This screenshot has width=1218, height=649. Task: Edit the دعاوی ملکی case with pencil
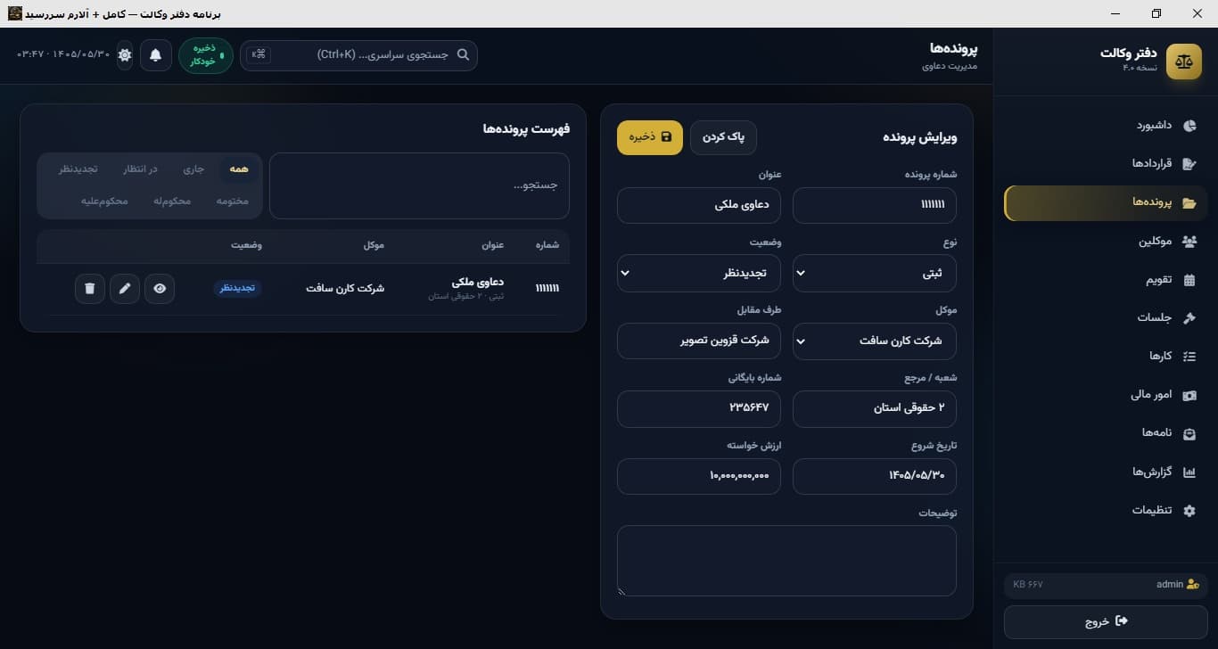tap(125, 289)
